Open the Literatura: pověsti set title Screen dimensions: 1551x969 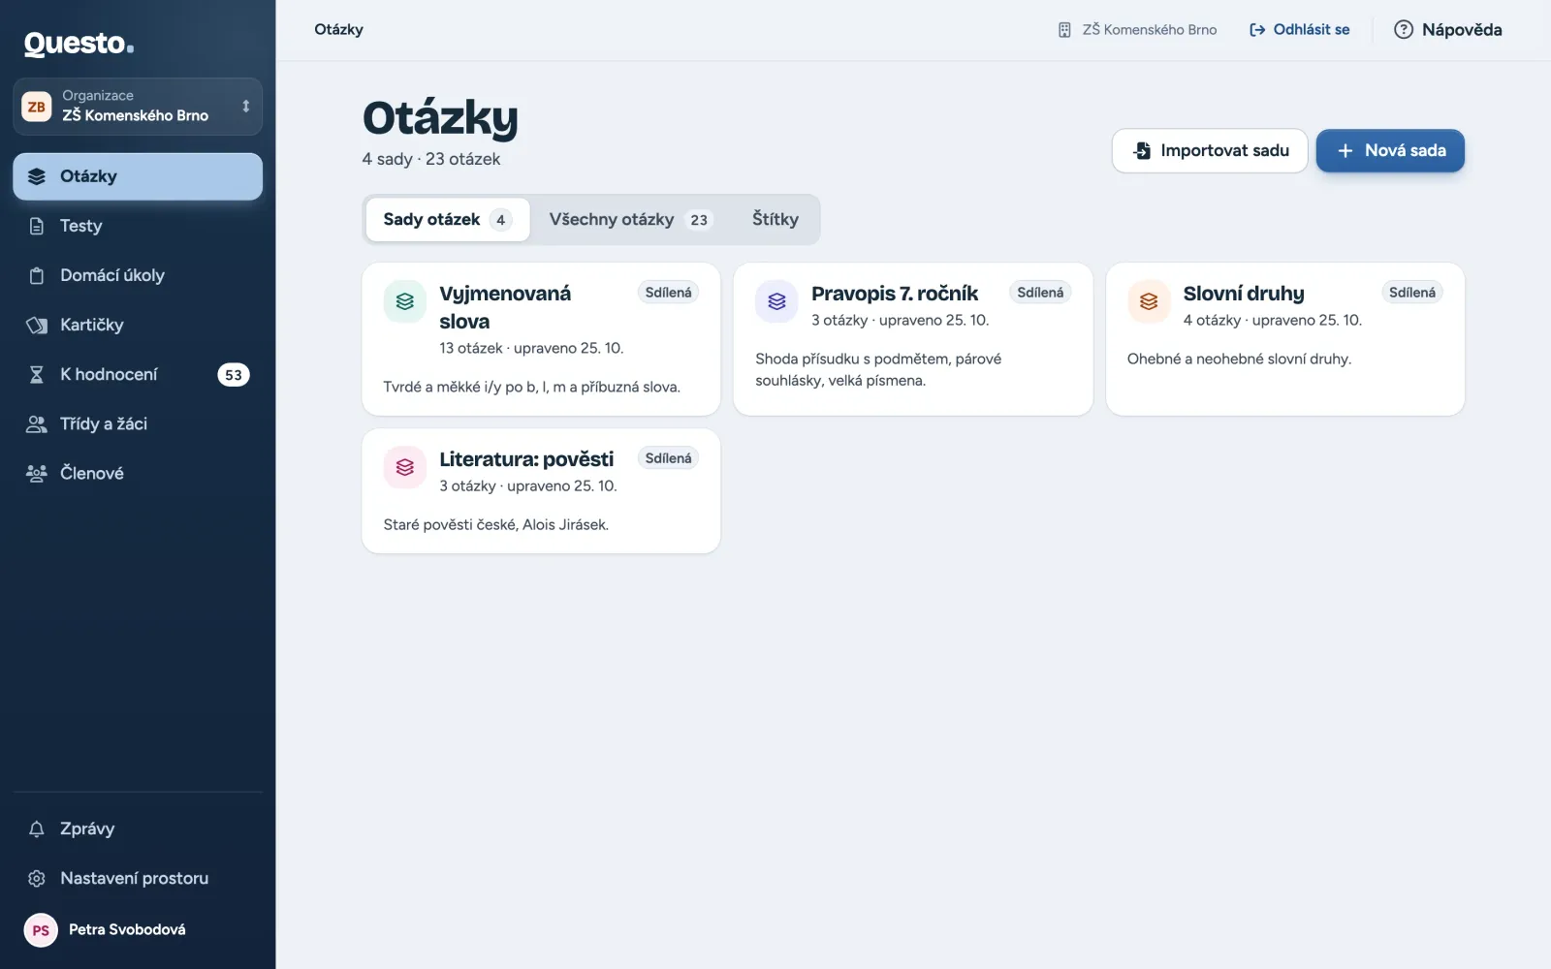click(x=526, y=459)
